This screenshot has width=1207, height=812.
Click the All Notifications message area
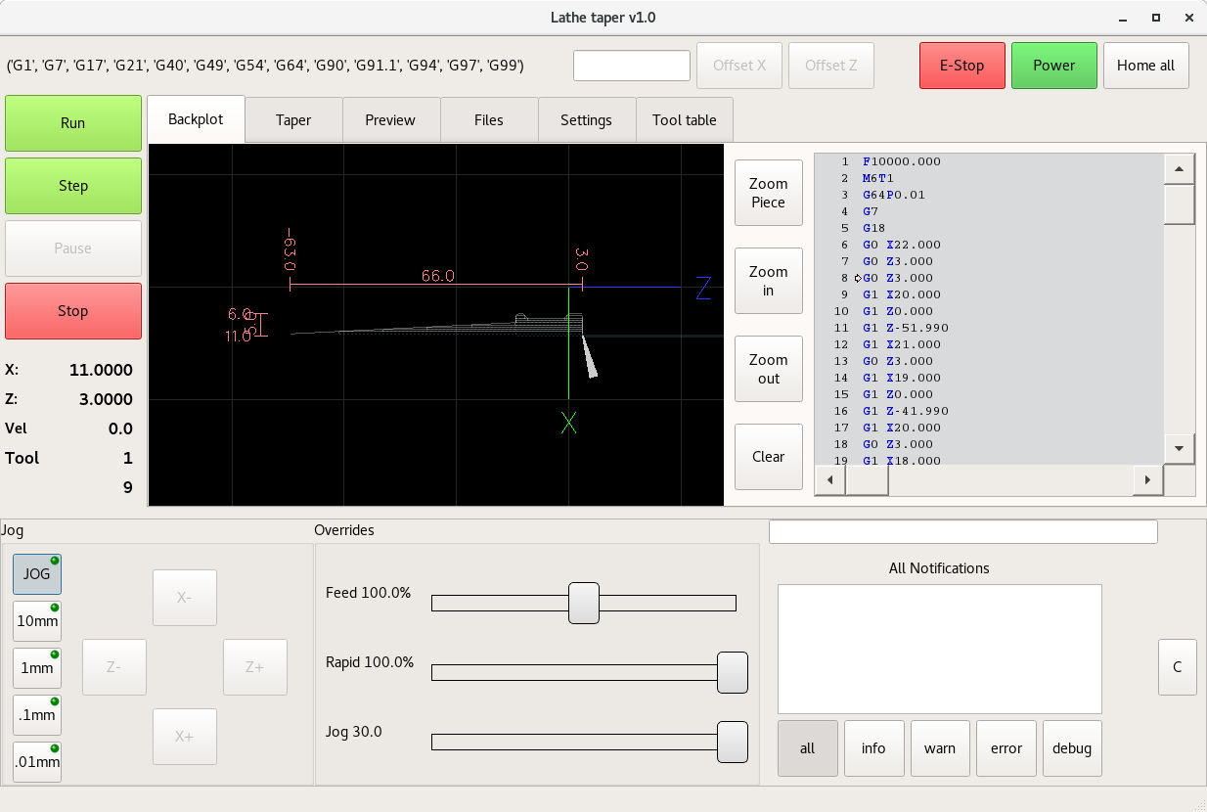pos(940,650)
